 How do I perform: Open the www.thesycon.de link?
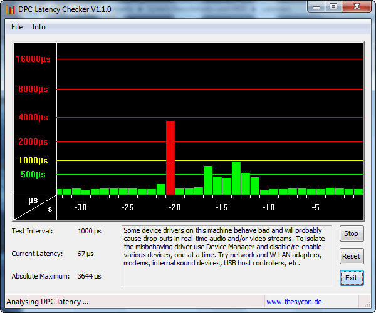(x=294, y=302)
